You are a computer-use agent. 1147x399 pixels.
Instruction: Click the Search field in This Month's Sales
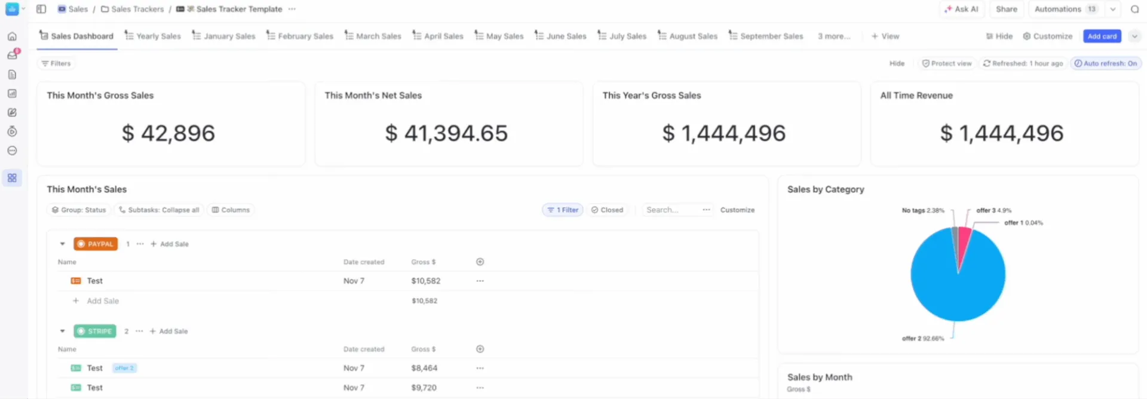click(x=670, y=210)
